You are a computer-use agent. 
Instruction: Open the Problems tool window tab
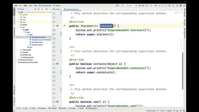[x=42, y=108]
